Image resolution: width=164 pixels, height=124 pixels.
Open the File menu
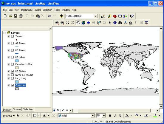point(5,10)
